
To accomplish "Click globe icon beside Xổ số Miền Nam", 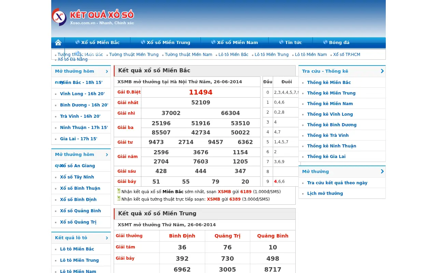I will point(213,42).
